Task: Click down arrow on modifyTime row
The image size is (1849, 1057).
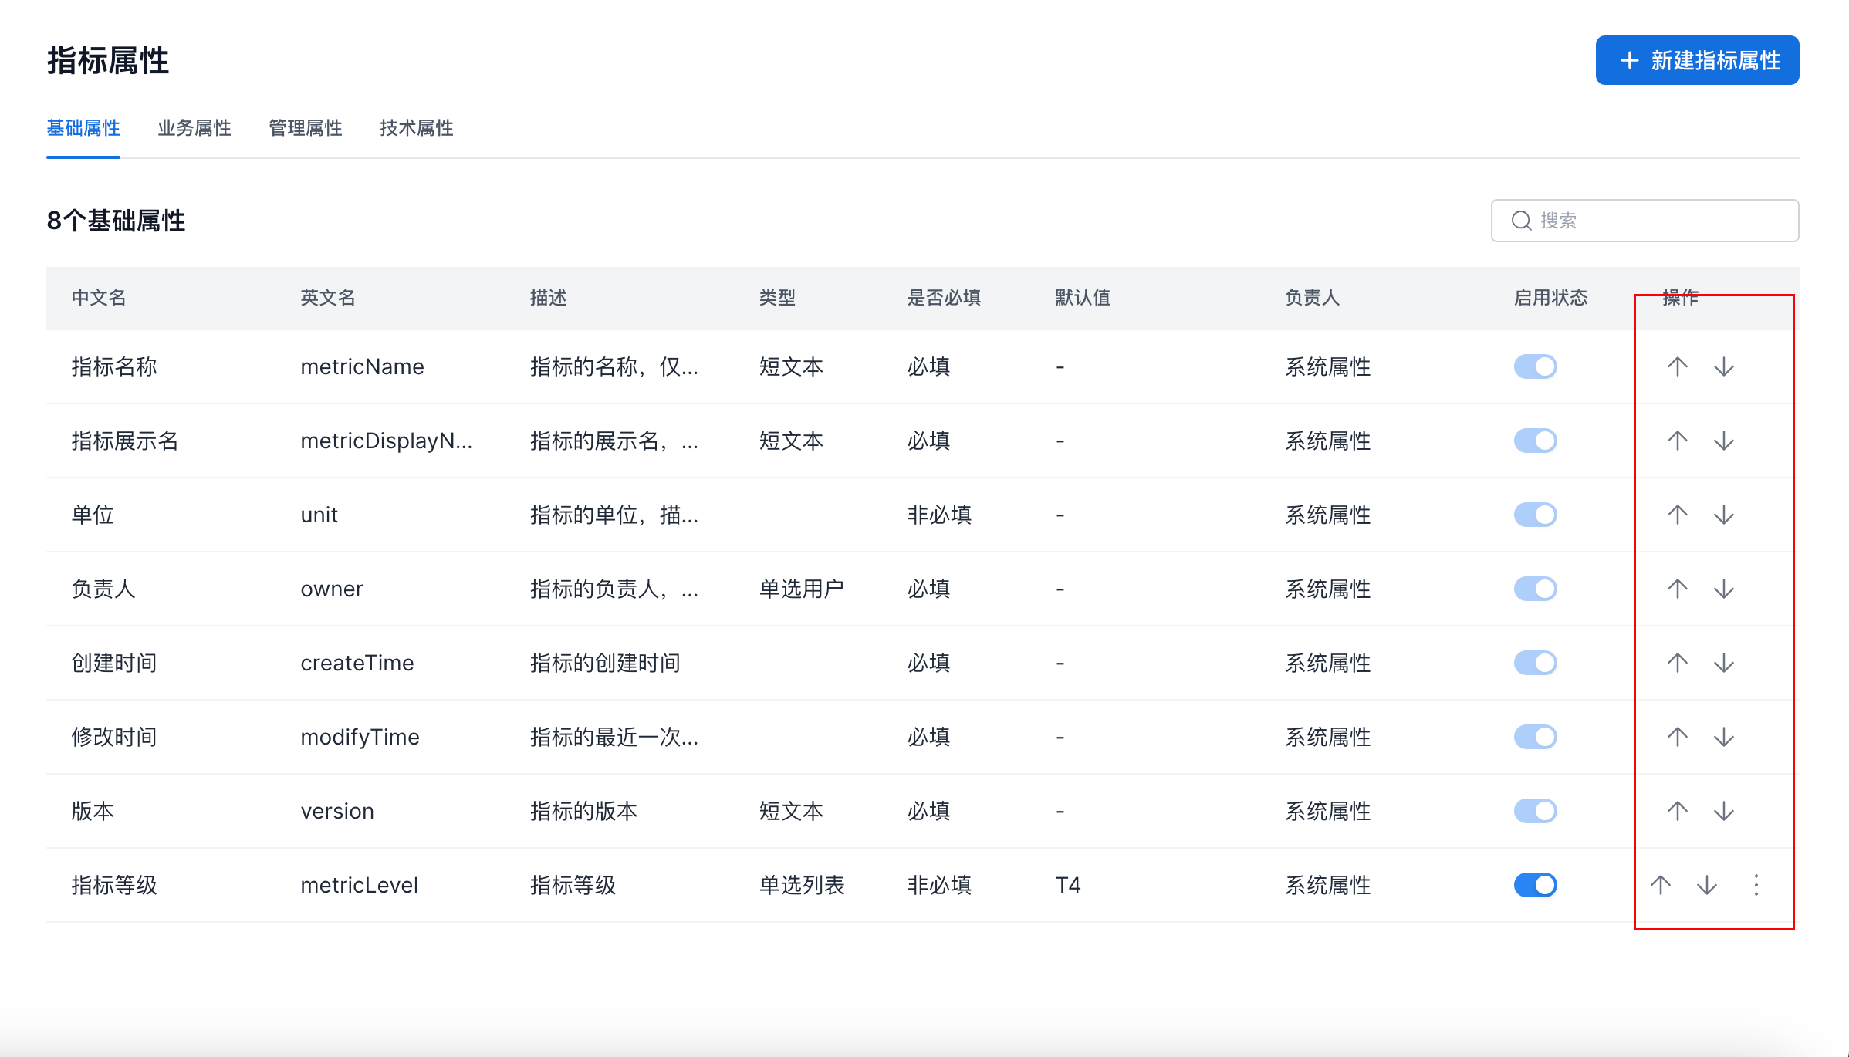Action: [1723, 737]
